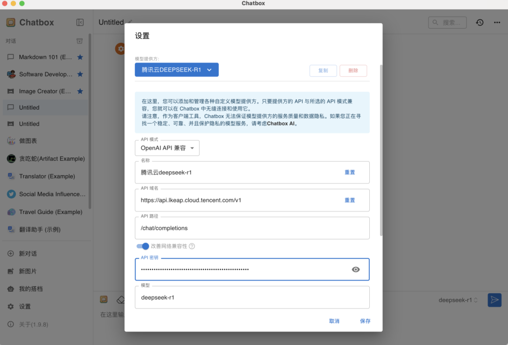
Task: Click 模型 deepseek-r1 input field
Action: (x=252, y=298)
